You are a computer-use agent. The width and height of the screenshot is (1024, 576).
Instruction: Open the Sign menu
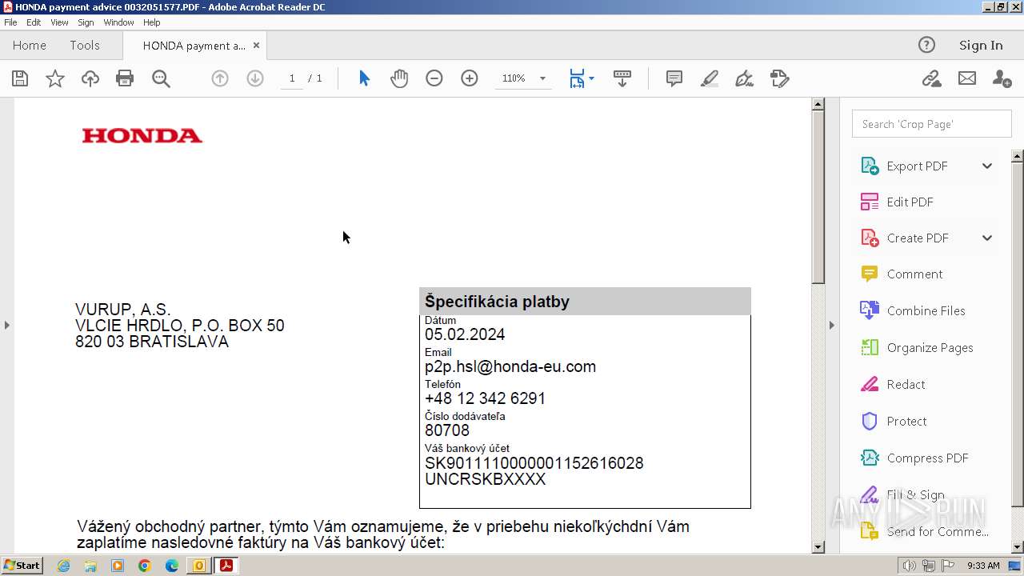click(x=86, y=22)
